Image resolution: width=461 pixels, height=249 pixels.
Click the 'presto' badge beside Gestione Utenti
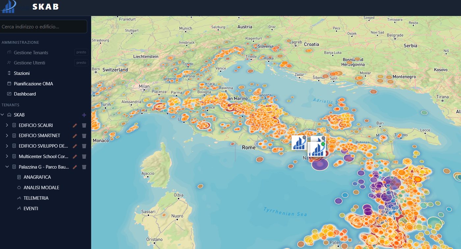point(81,63)
